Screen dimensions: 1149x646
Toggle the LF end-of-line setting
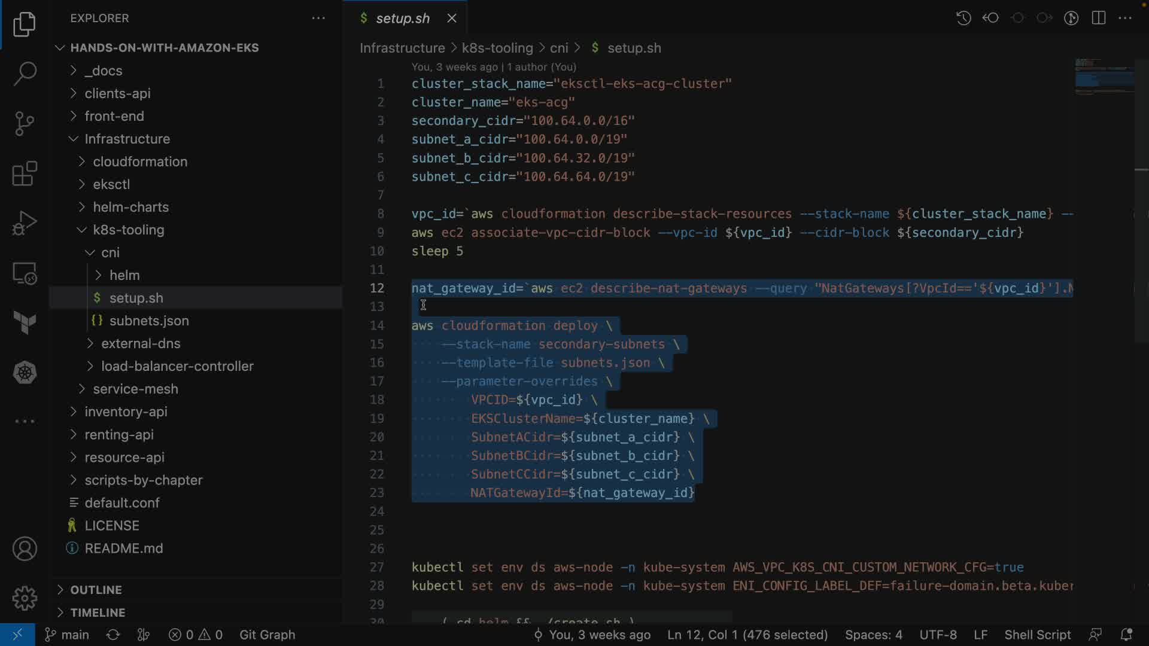980,635
